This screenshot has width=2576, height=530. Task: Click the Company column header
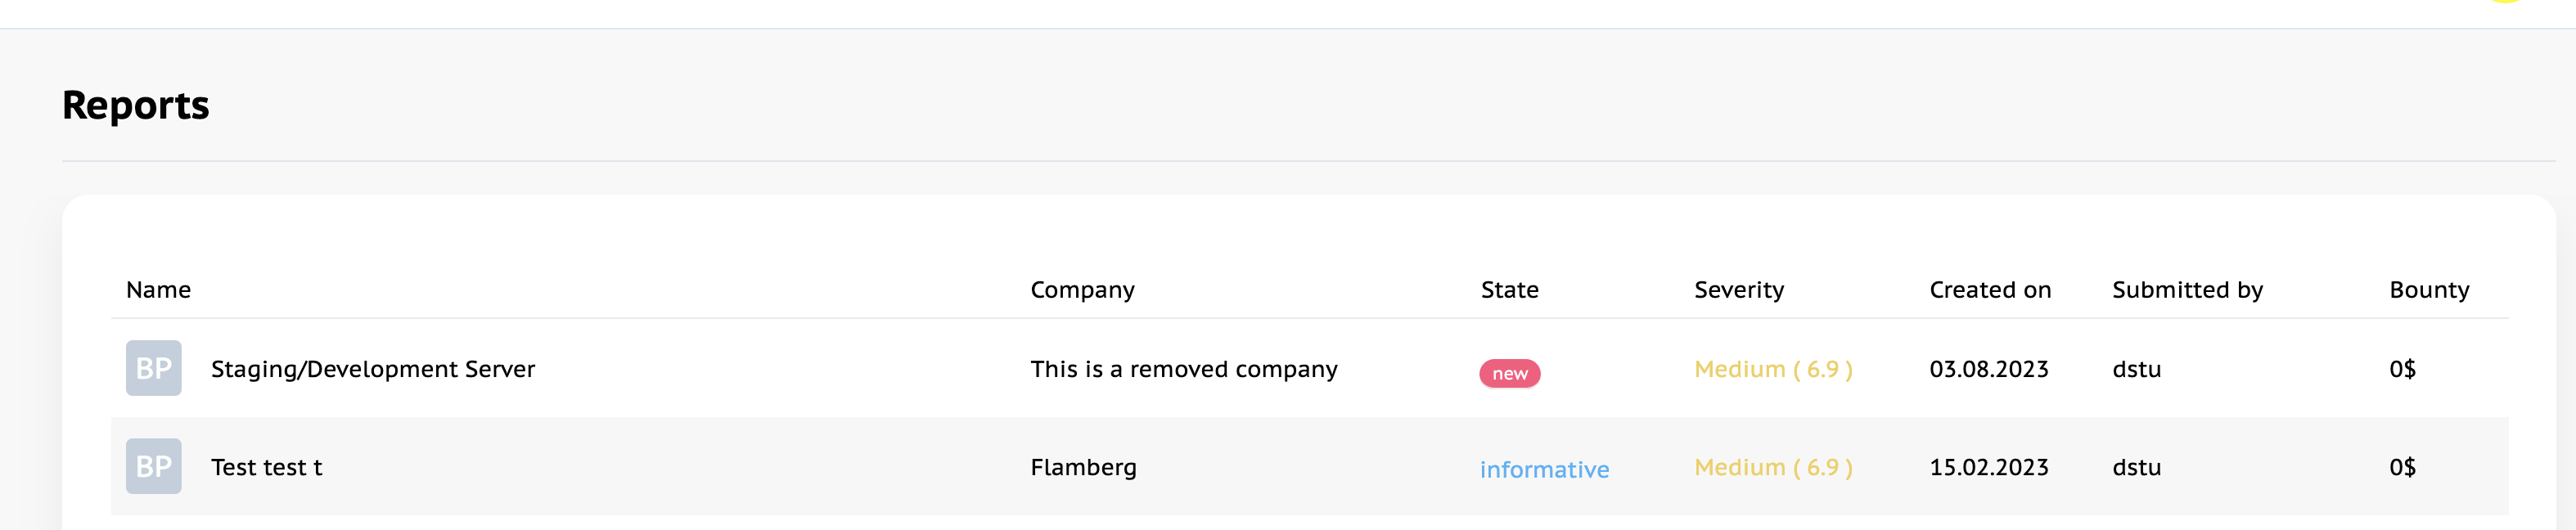pos(1082,290)
